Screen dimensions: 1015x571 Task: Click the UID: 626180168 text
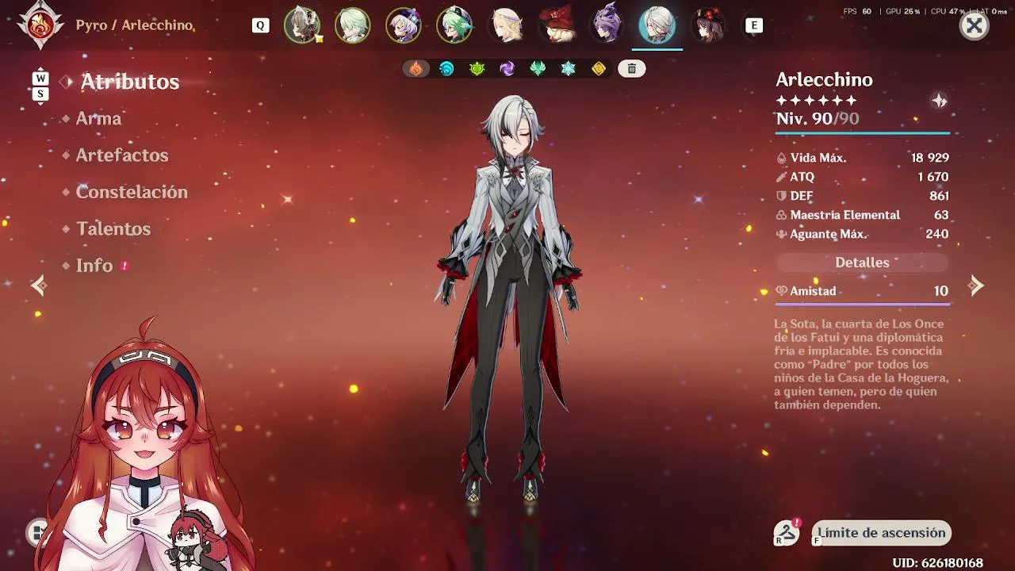[937, 563]
